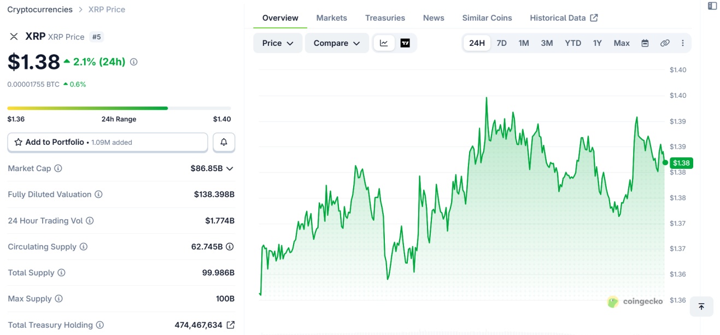Click the #5 rank badge

coord(97,37)
